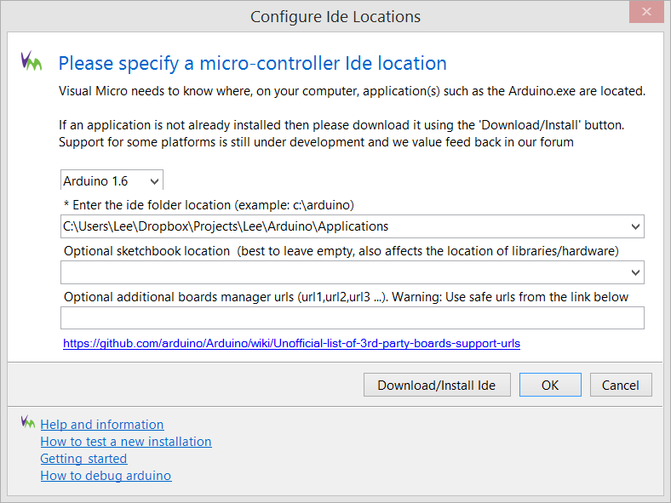Click the 'Please specify a micro-controller Ide location' heading

(x=252, y=63)
